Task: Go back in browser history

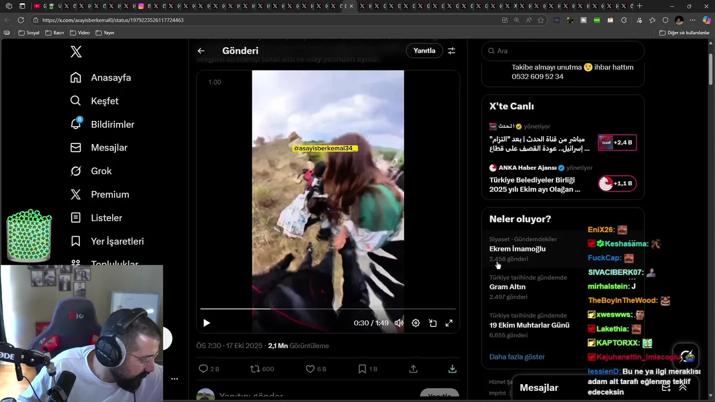Action: point(7,20)
